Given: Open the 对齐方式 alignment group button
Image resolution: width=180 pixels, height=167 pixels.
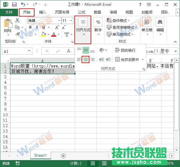Looking at the screenshot, I should tap(83, 30).
